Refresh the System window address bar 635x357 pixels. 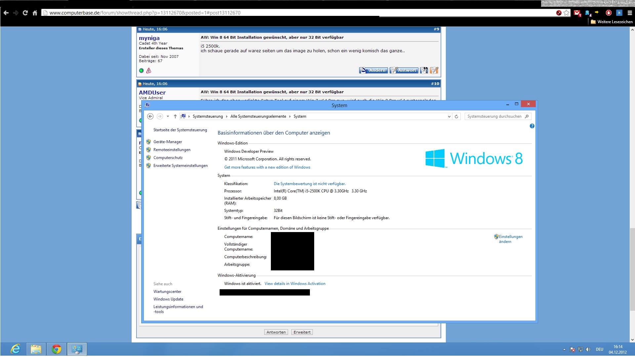pos(456,116)
